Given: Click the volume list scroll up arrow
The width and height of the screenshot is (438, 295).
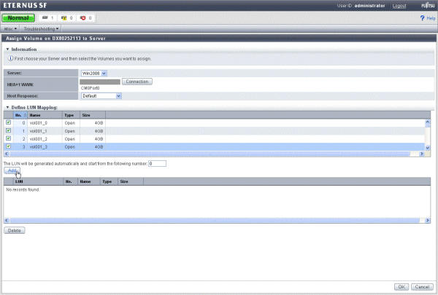Looking at the screenshot, I should click(427, 122).
